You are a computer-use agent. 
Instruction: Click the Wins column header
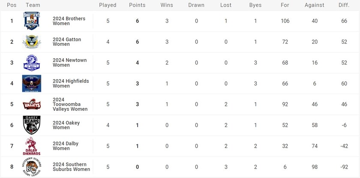(167, 5)
